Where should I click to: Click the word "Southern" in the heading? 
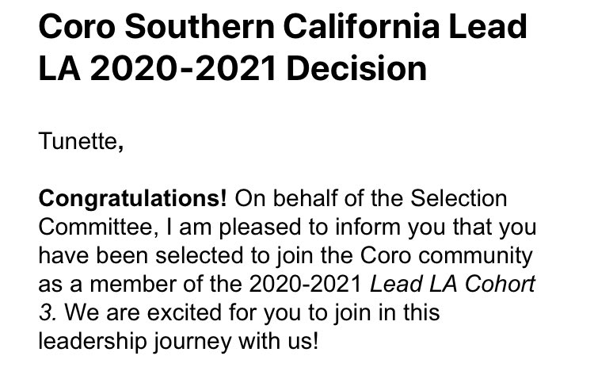200,26
